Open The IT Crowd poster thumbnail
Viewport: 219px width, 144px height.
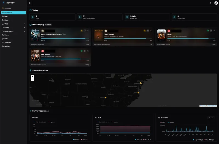99,35
